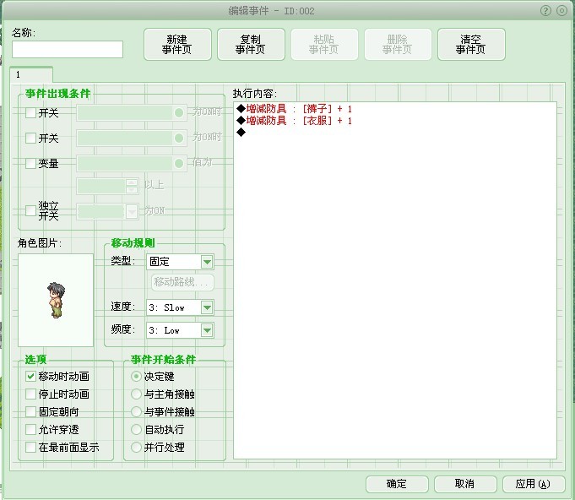
Task: Open first switch selector round button
Action: (x=179, y=112)
